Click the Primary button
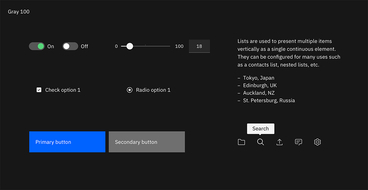The width and height of the screenshot is (368, 190). [x=67, y=142]
